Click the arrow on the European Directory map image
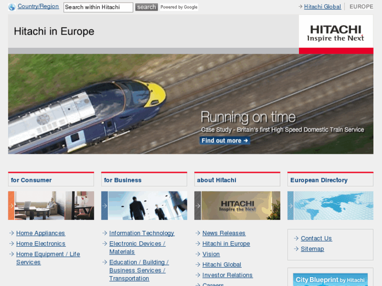The height and width of the screenshot is (286, 382). [291, 206]
